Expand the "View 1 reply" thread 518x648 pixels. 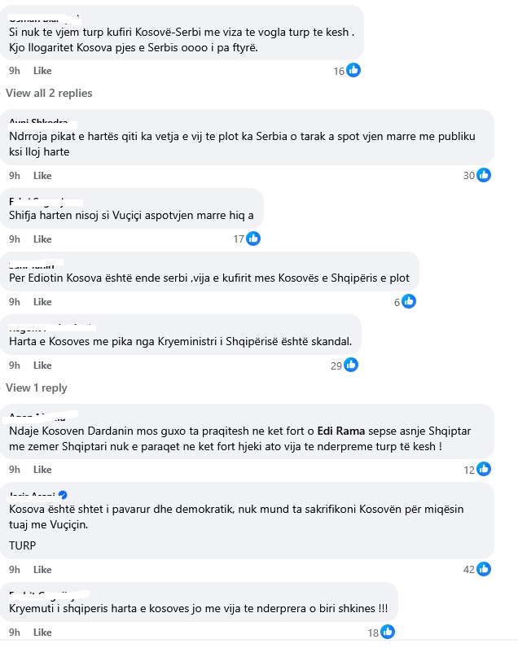pos(37,387)
